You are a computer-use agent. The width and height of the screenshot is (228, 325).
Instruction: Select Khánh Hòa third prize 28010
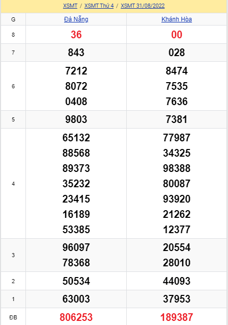pyautogui.click(x=177, y=263)
